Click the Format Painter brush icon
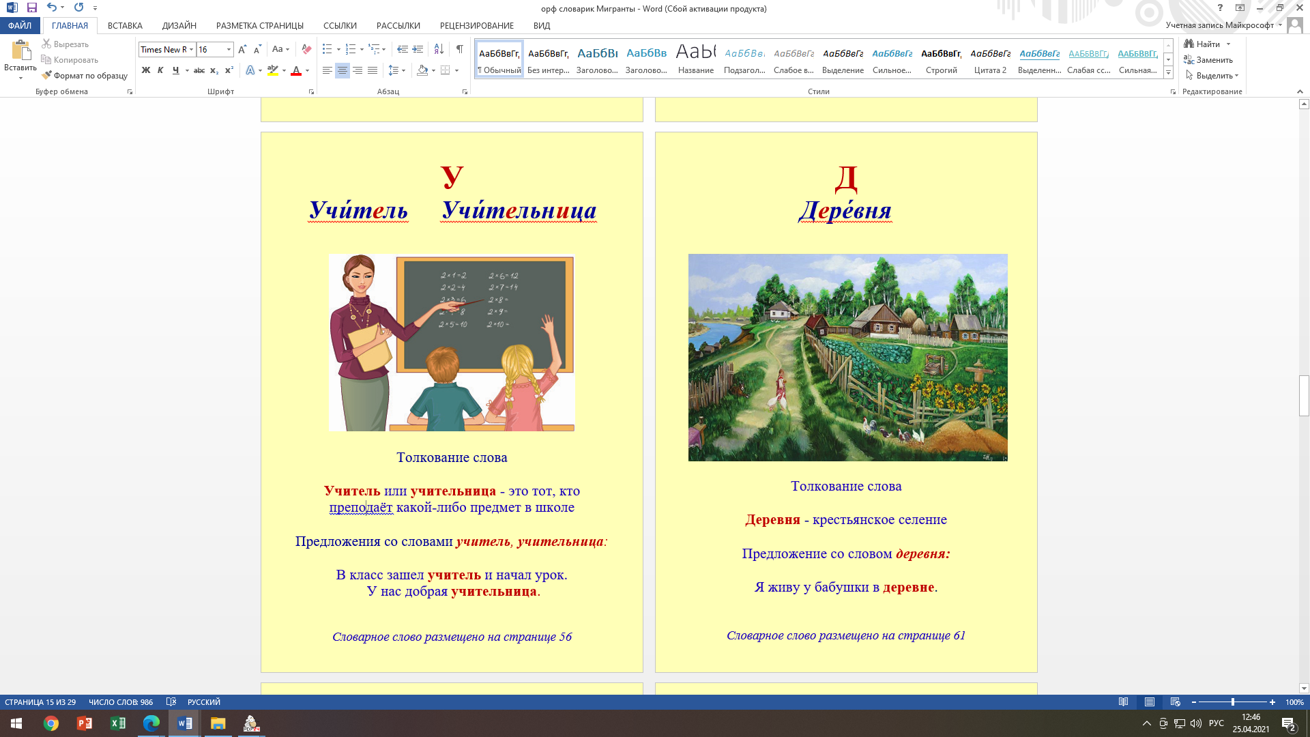Image resolution: width=1310 pixels, height=737 pixels. [x=47, y=76]
